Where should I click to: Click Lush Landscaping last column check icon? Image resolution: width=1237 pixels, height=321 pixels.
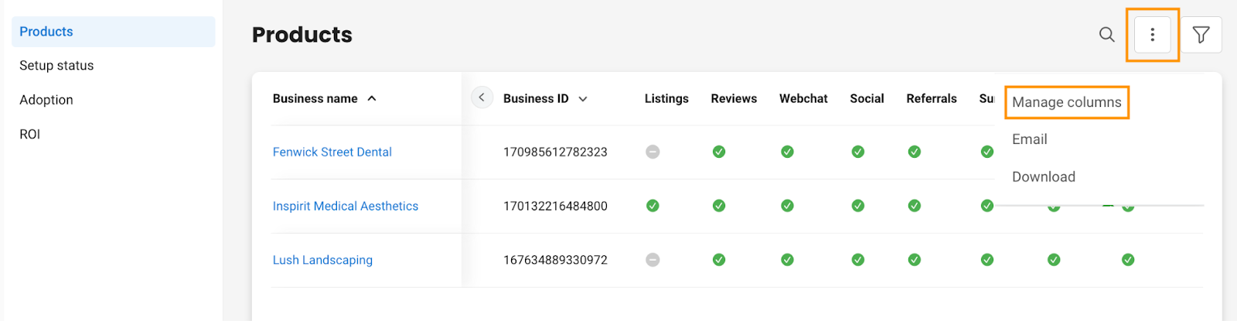pyautogui.click(x=1128, y=260)
